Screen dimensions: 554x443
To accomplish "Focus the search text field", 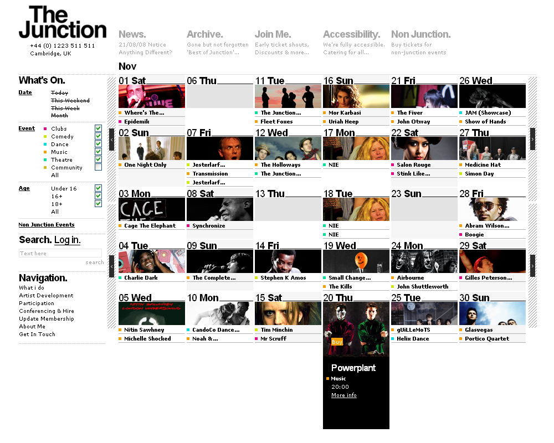I will pos(60,253).
